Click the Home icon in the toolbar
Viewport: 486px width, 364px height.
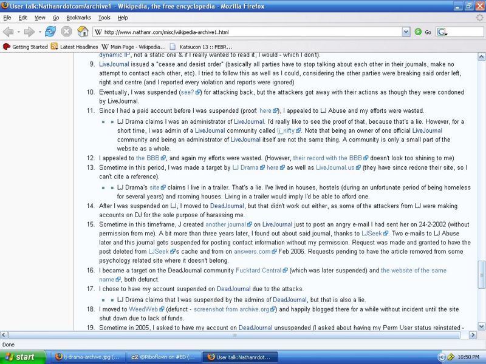(x=81, y=32)
